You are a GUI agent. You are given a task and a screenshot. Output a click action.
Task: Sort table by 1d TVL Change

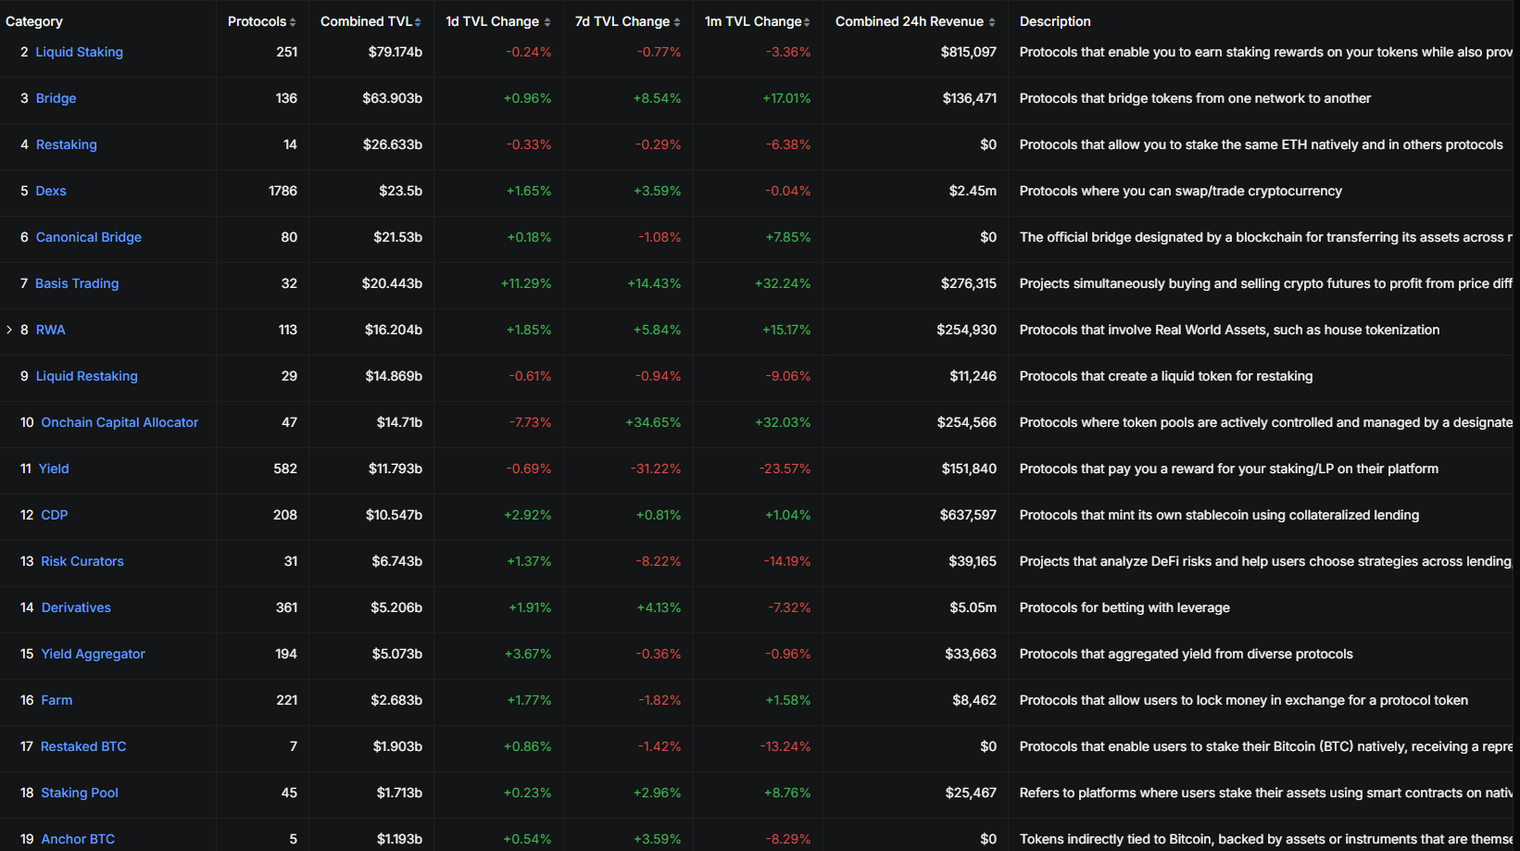pyautogui.click(x=547, y=22)
